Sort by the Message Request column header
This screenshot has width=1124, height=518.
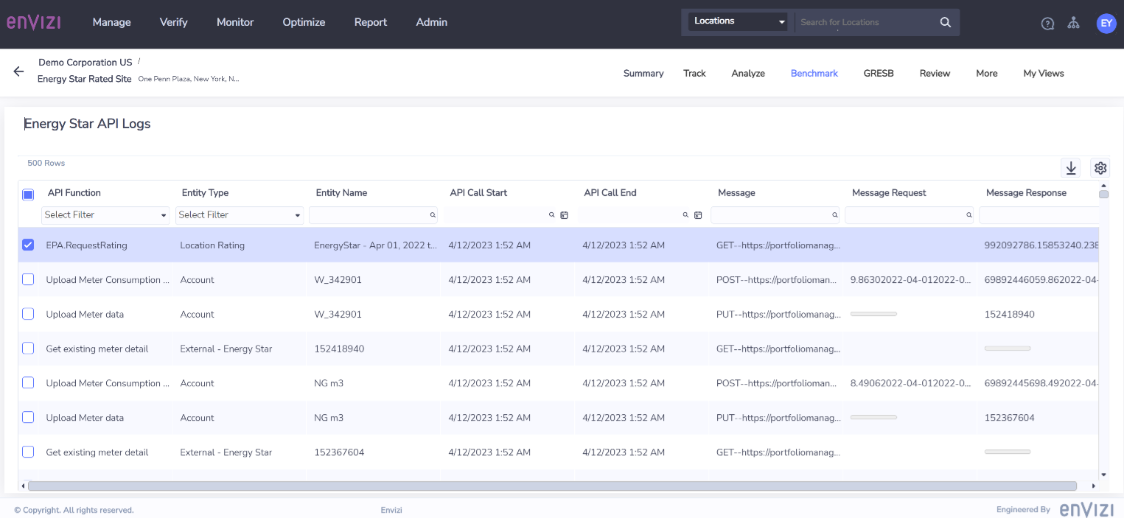point(889,193)
